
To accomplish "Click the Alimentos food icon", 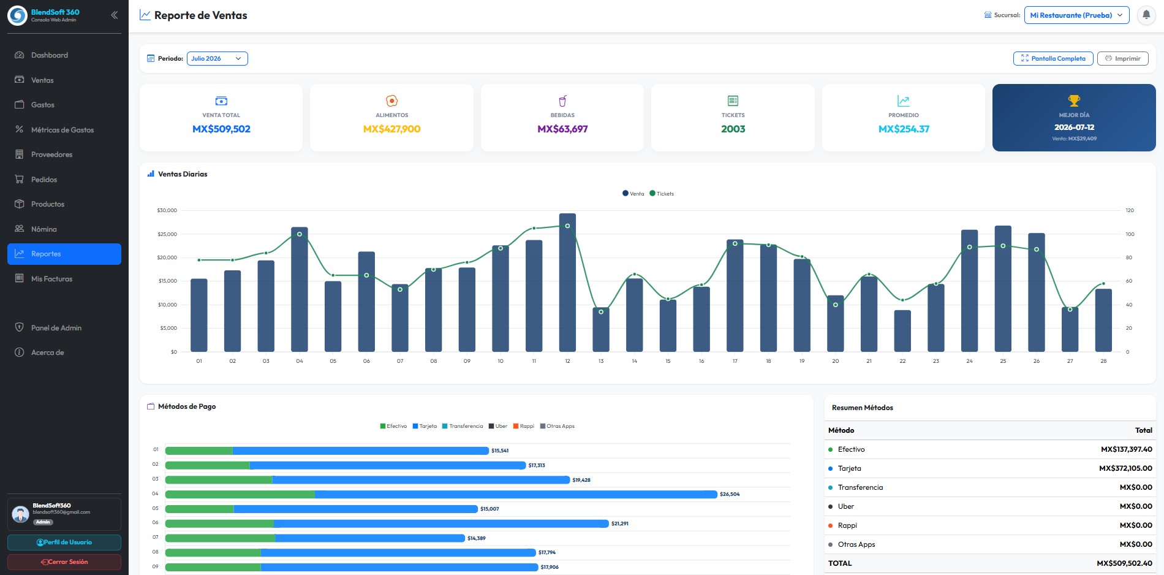I will (392, 101).
